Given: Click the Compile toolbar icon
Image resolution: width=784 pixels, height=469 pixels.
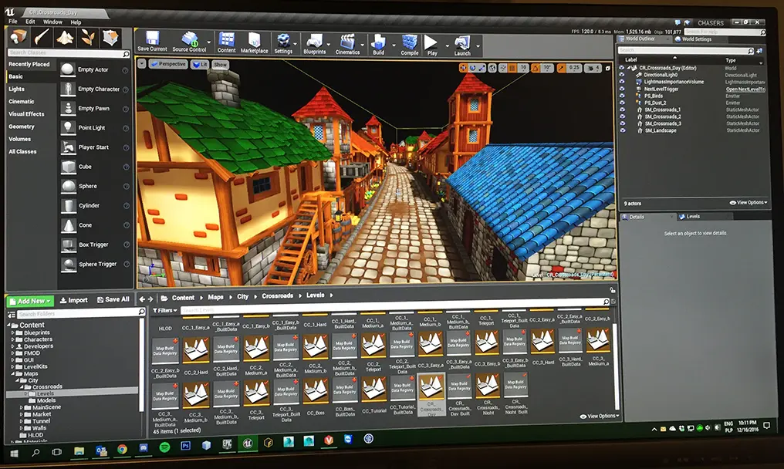Looking at the screenshot, I should click(x=410, y=45).
